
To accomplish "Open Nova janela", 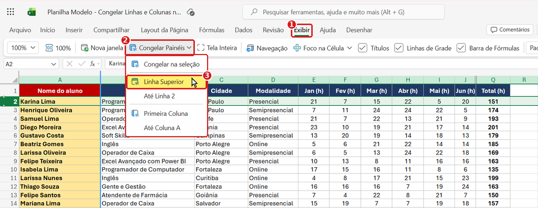I will click(101, 48).
